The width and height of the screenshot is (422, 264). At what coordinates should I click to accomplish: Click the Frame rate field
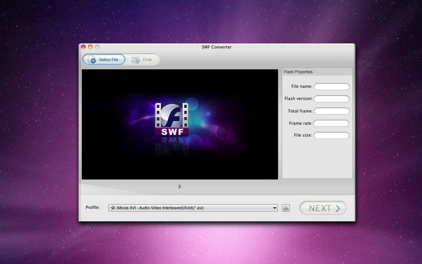331,123
